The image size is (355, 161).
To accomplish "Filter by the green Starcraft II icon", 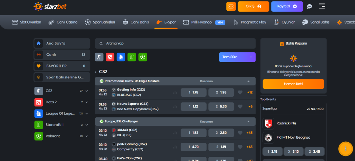I will (x=132, y=57).
